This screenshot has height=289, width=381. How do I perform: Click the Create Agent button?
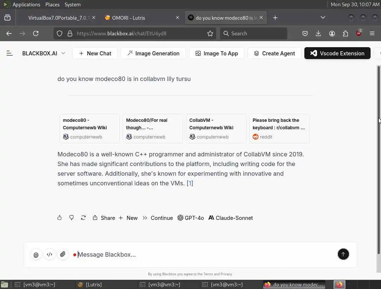(274, 53)
